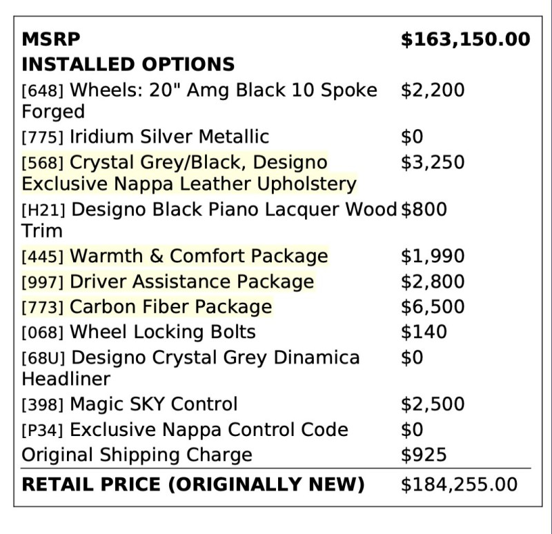This screenshot has width=552, height=534.
Task: Click the $2,800 Driver Assistance price
Action: coord(433,281)
